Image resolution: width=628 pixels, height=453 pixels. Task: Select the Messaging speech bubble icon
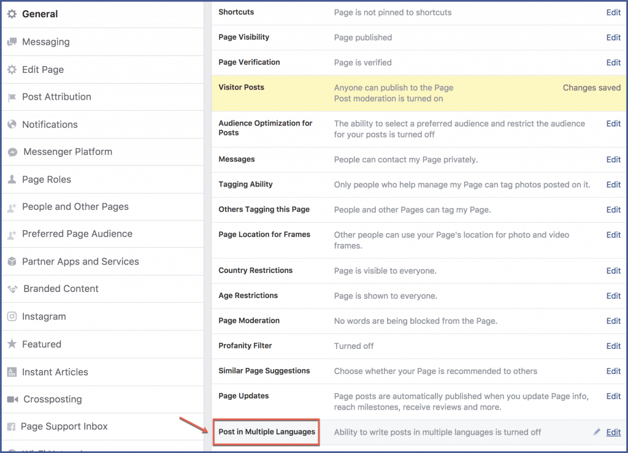[x=13, y=41]
